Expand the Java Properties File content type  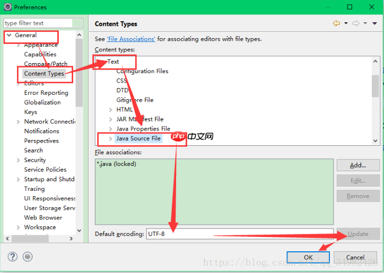tap(110, 129)
